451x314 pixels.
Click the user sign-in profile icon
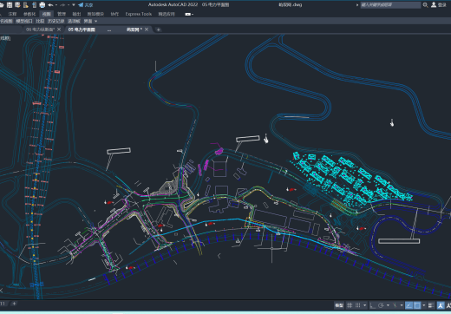[x=434, y=5]
